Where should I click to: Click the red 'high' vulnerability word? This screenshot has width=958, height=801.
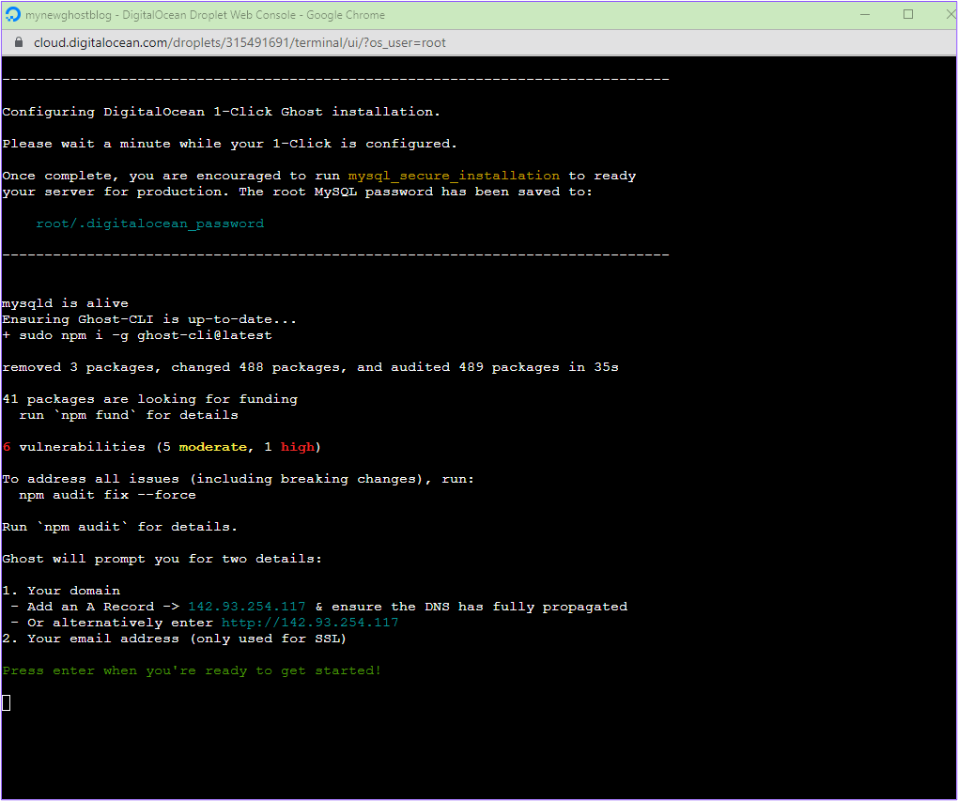297,447
